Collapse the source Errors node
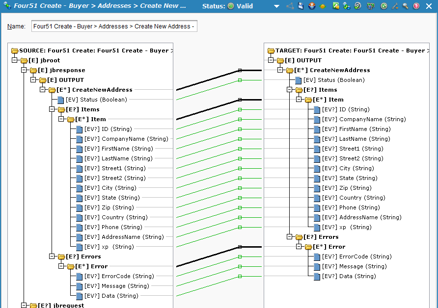438x308 pixels. (52, 257)
